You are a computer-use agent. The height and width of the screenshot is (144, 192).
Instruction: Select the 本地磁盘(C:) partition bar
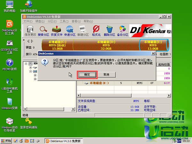57,45
